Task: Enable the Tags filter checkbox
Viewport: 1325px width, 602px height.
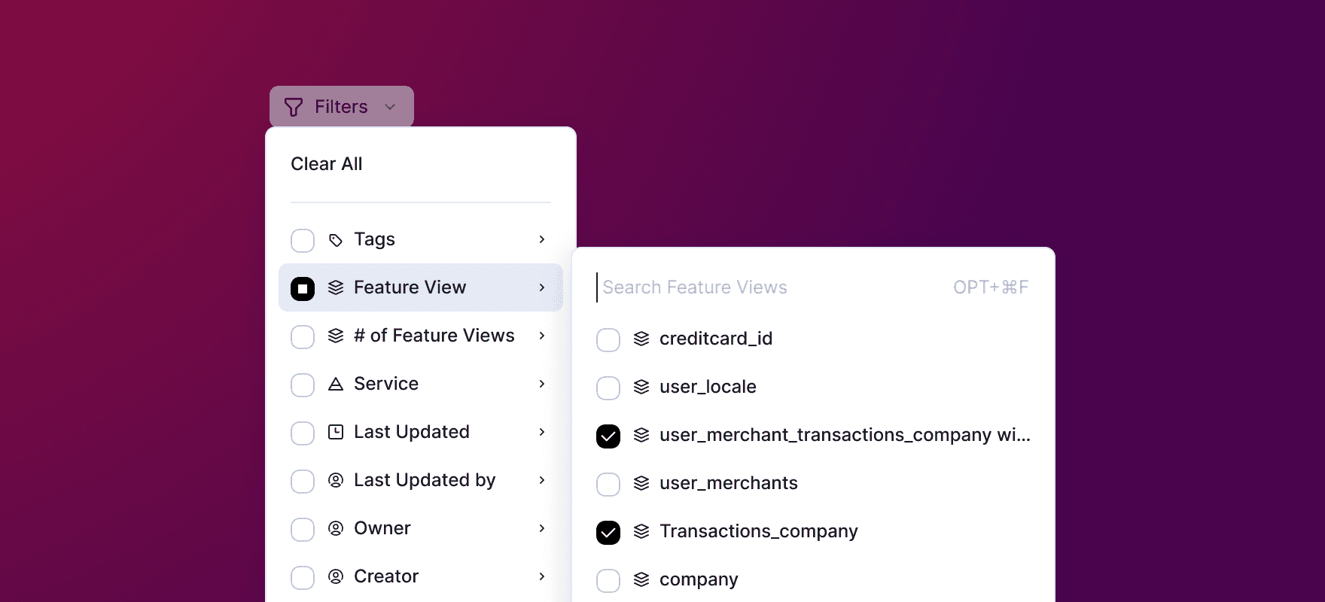Action: tap(303, 241)
